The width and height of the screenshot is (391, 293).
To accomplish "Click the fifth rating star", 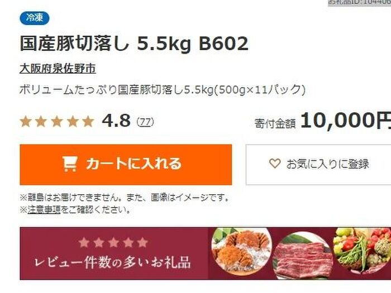I will pos(88,122).
